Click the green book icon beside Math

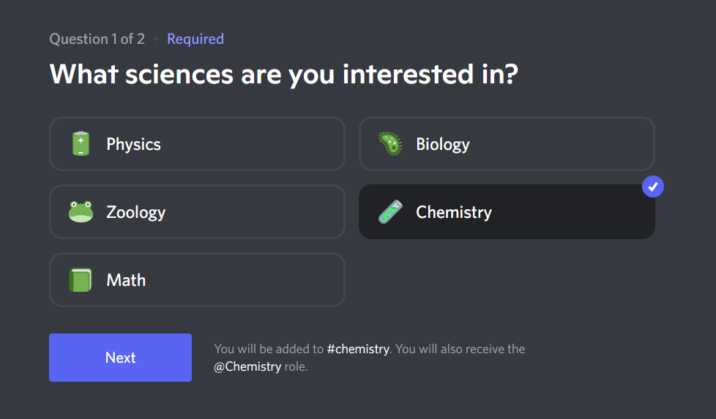click(81, 280)
